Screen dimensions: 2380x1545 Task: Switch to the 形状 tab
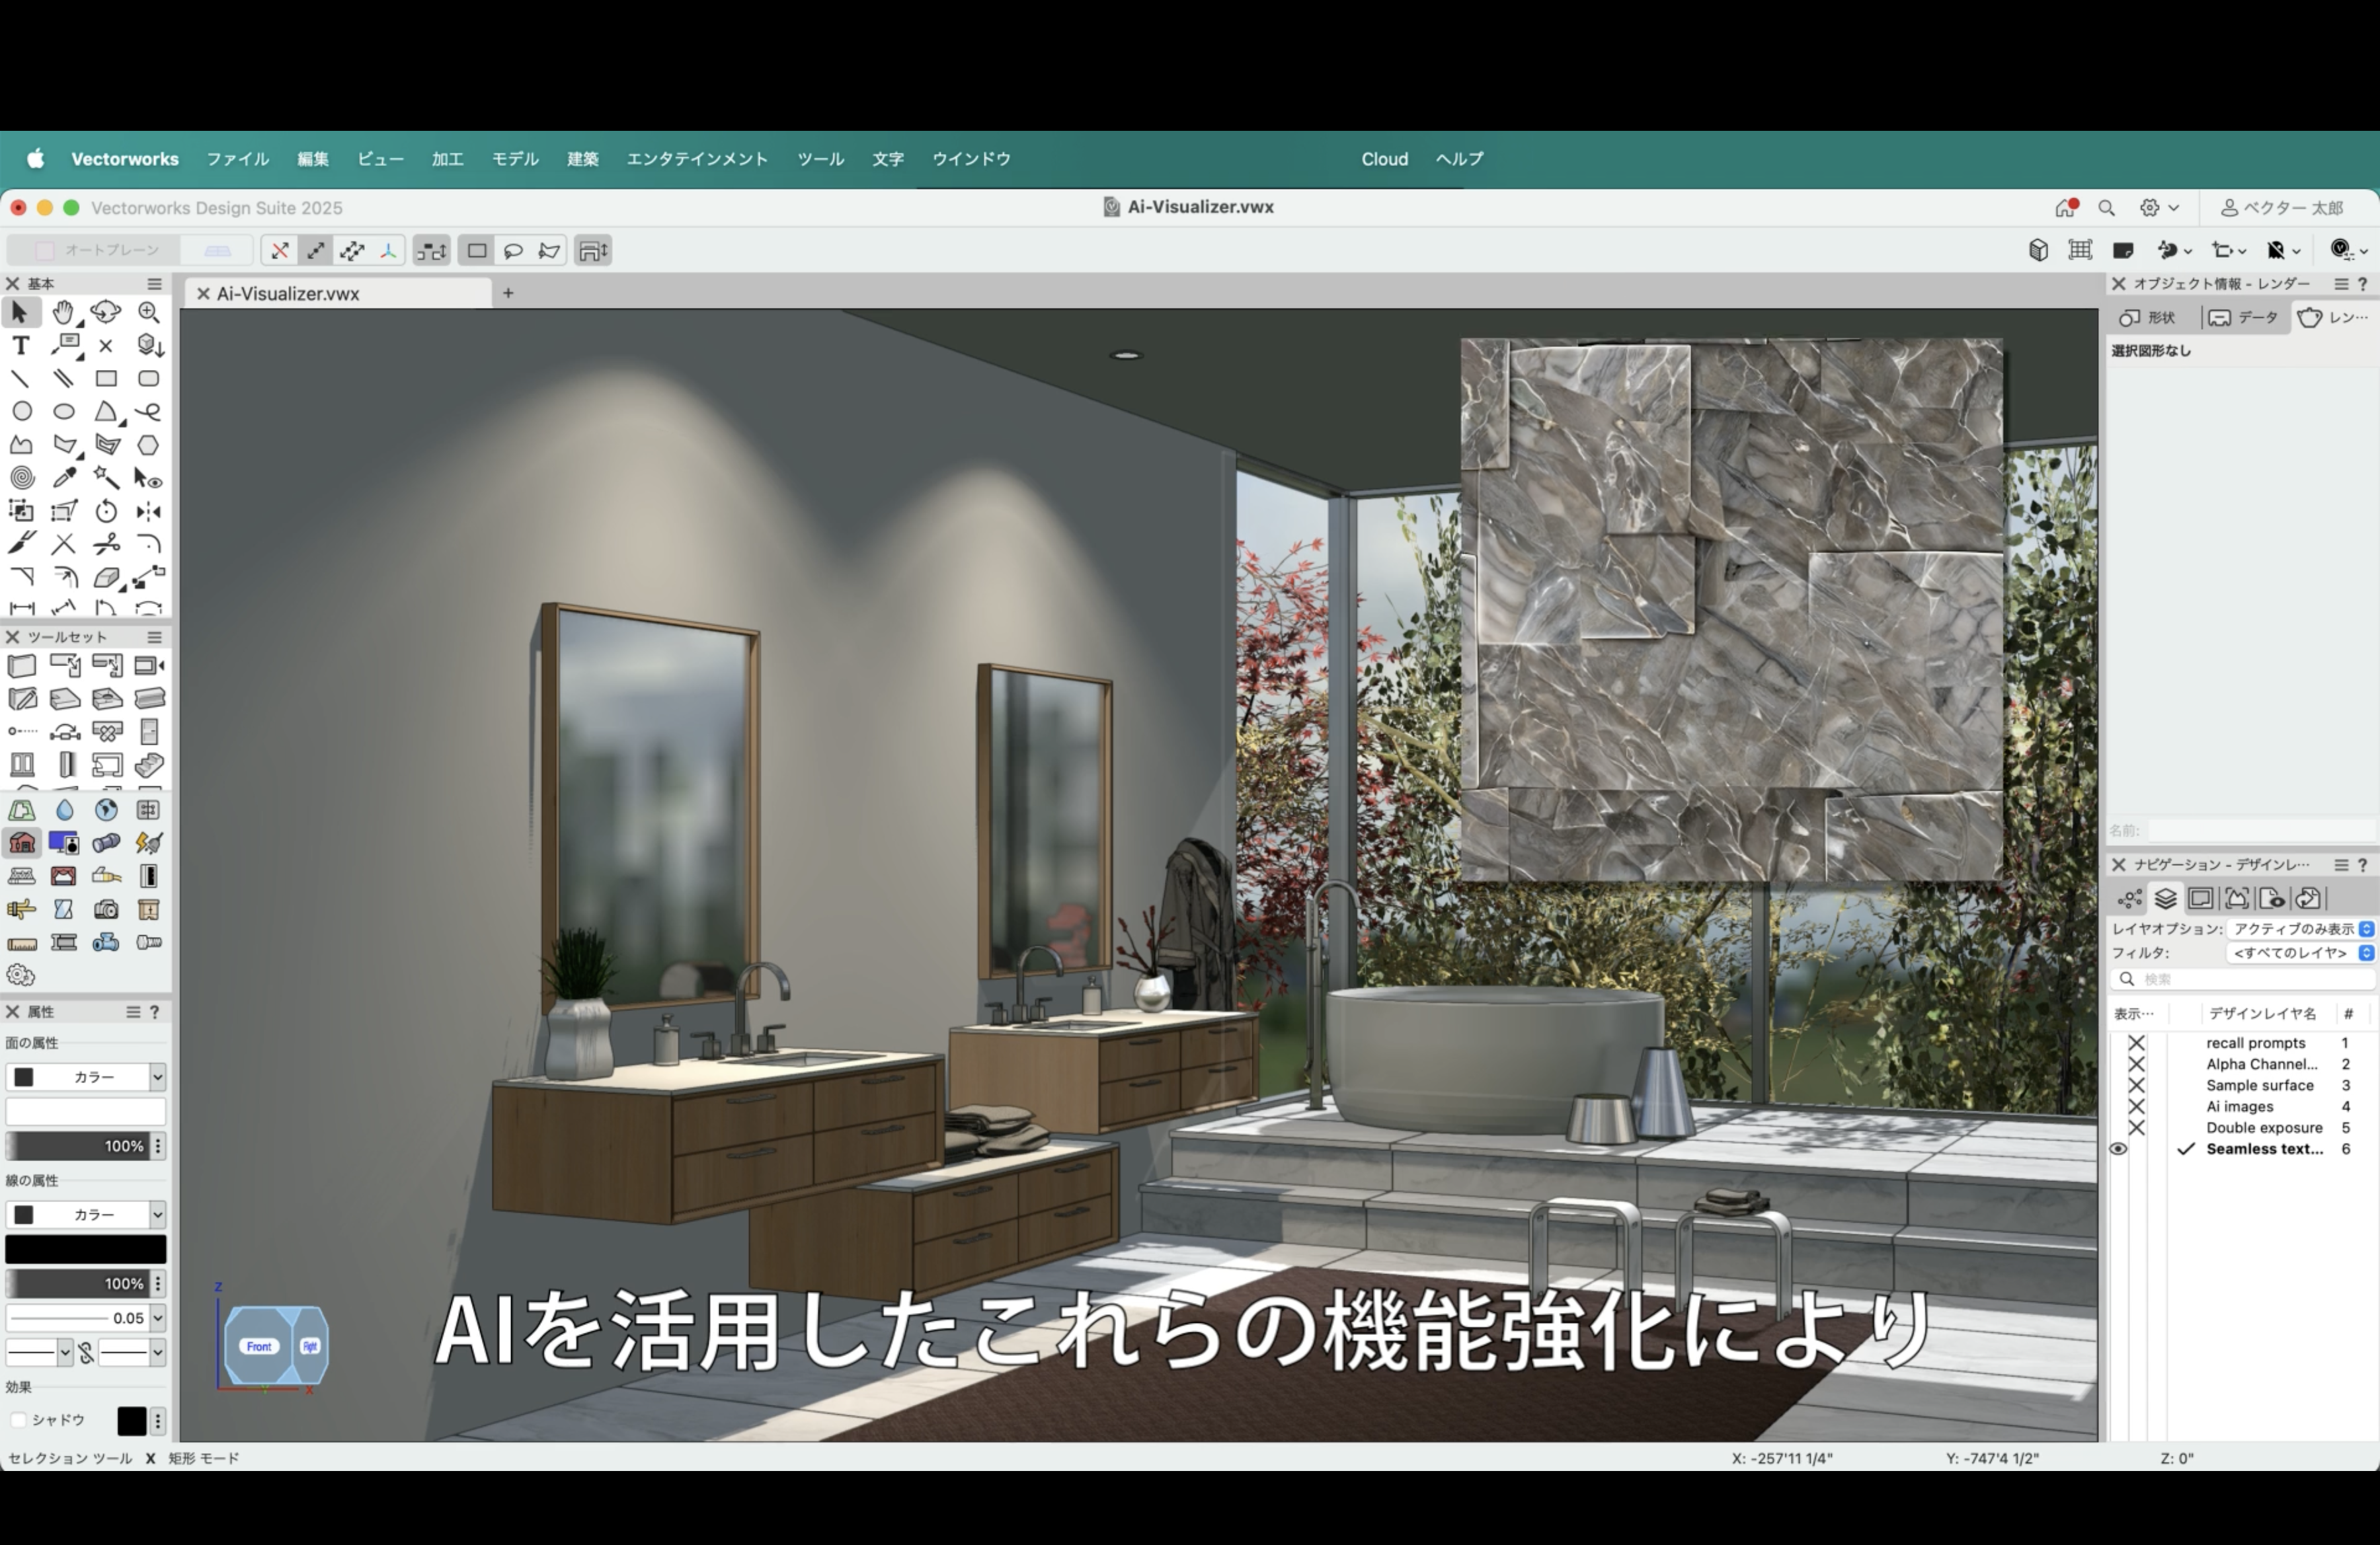coord(2149,317)
